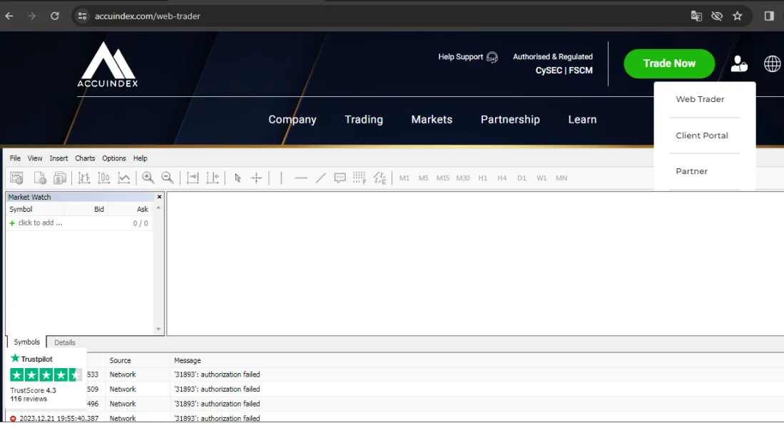
Task: Switch to bar chart display
Action: click(84, 178)
